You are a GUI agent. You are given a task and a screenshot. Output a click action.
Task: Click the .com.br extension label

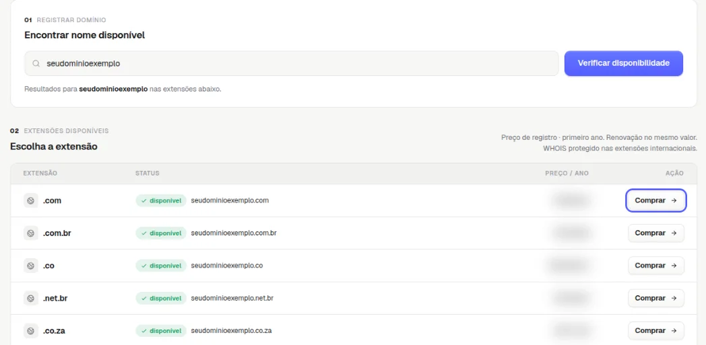point(57,233)
